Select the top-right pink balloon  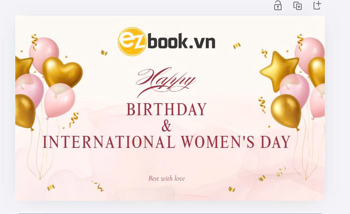[x=310, y=53]
